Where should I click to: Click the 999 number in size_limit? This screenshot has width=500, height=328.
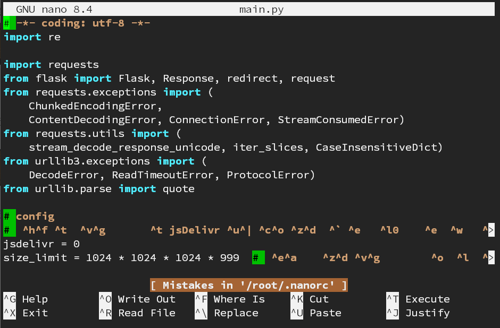(x=230, y=258)
